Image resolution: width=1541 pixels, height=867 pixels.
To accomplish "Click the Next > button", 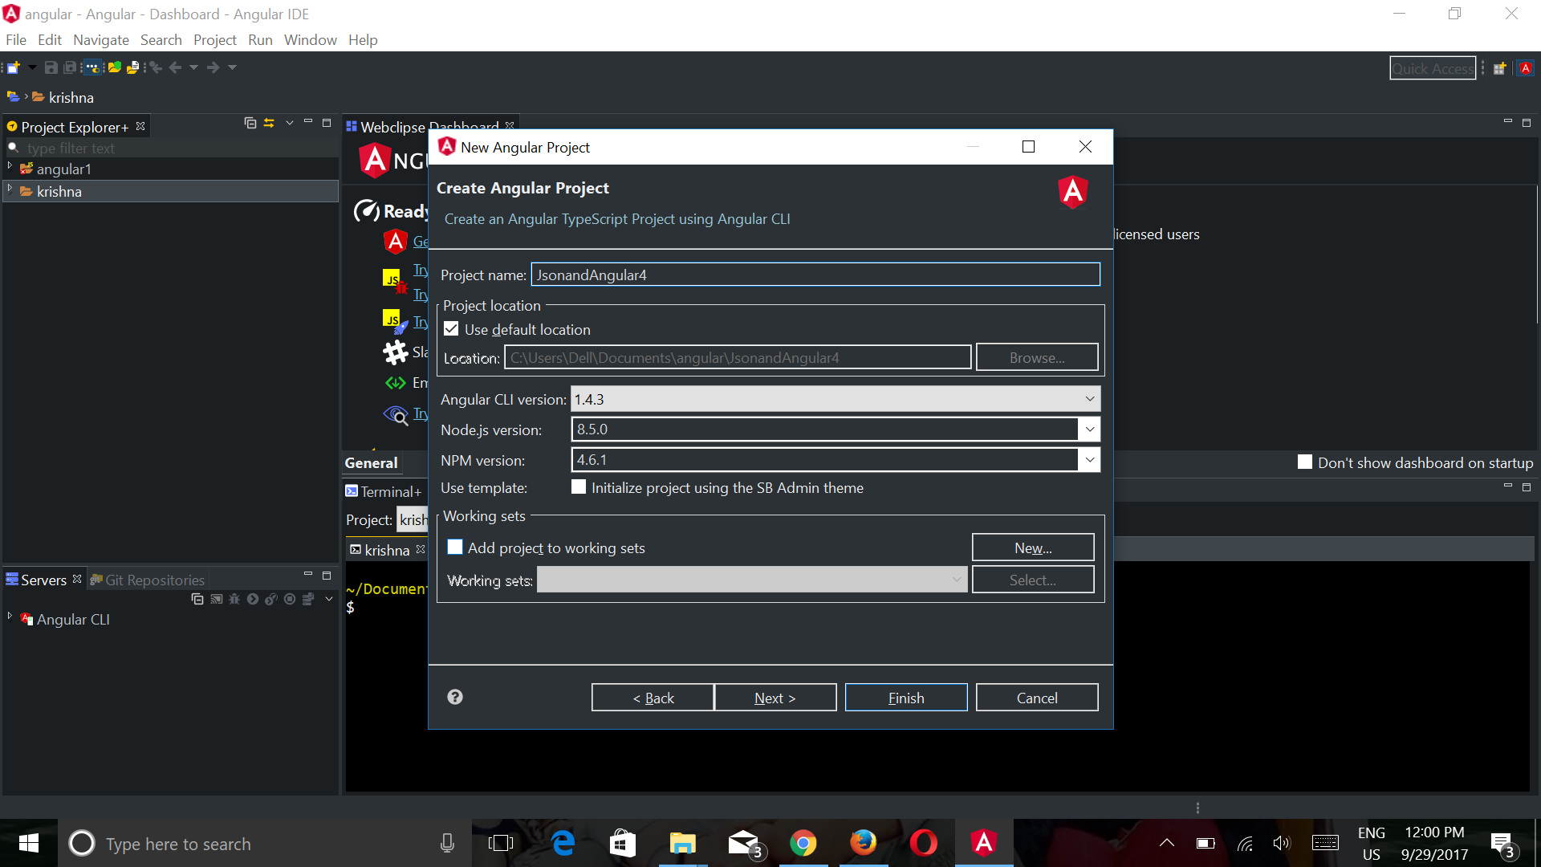I will (775, 698).
